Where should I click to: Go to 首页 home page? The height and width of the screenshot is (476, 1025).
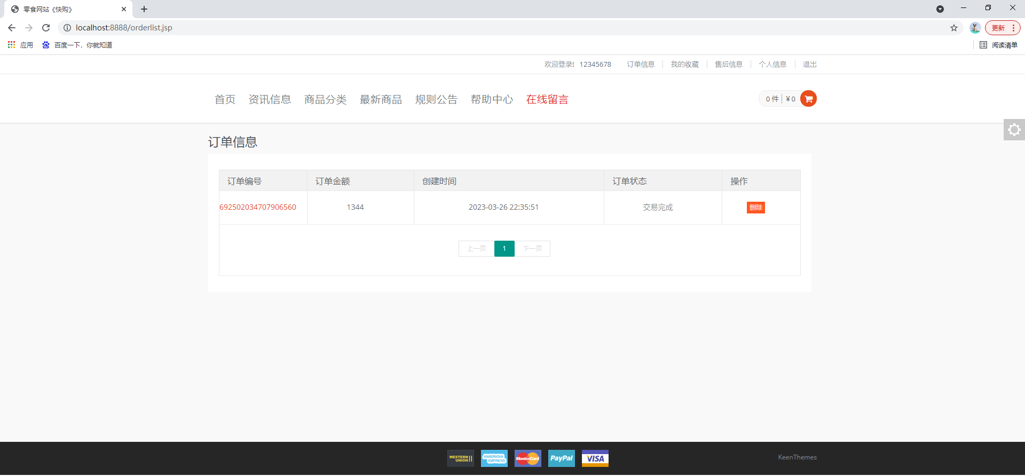pyautogui.click(x=225, y=99)
